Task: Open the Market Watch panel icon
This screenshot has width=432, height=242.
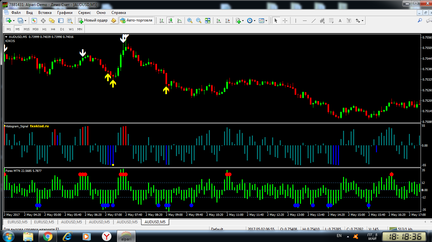Action: [34, 21]
